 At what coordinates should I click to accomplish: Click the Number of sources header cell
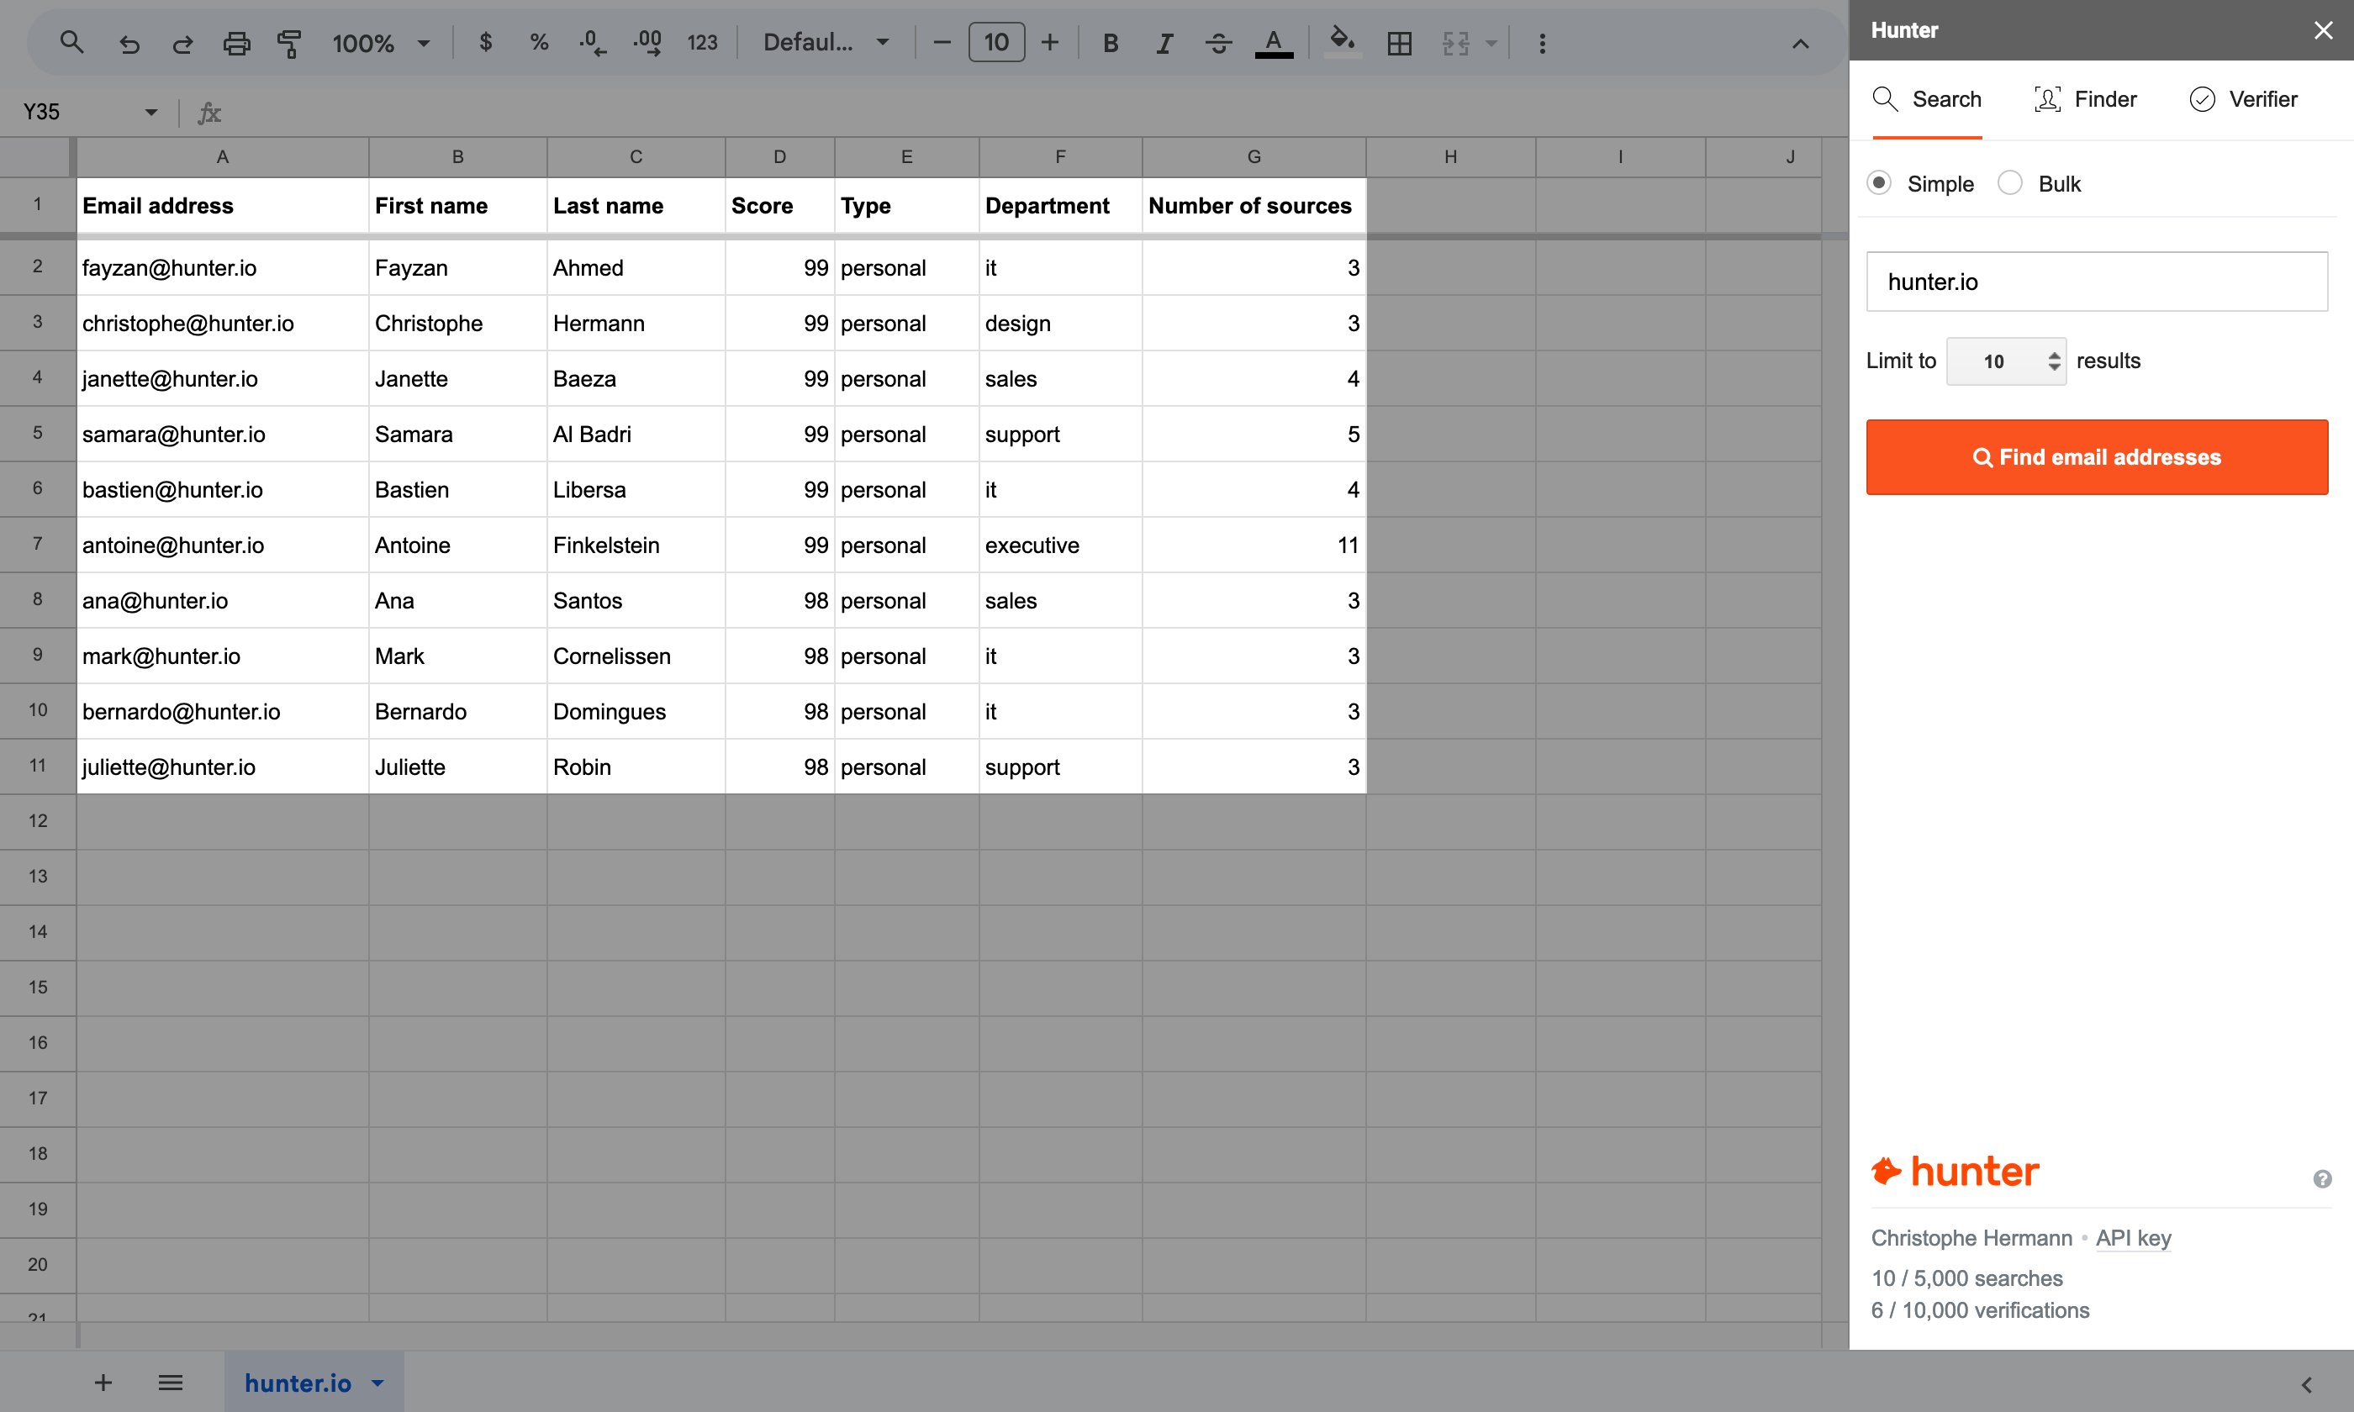coord(1254,206)
